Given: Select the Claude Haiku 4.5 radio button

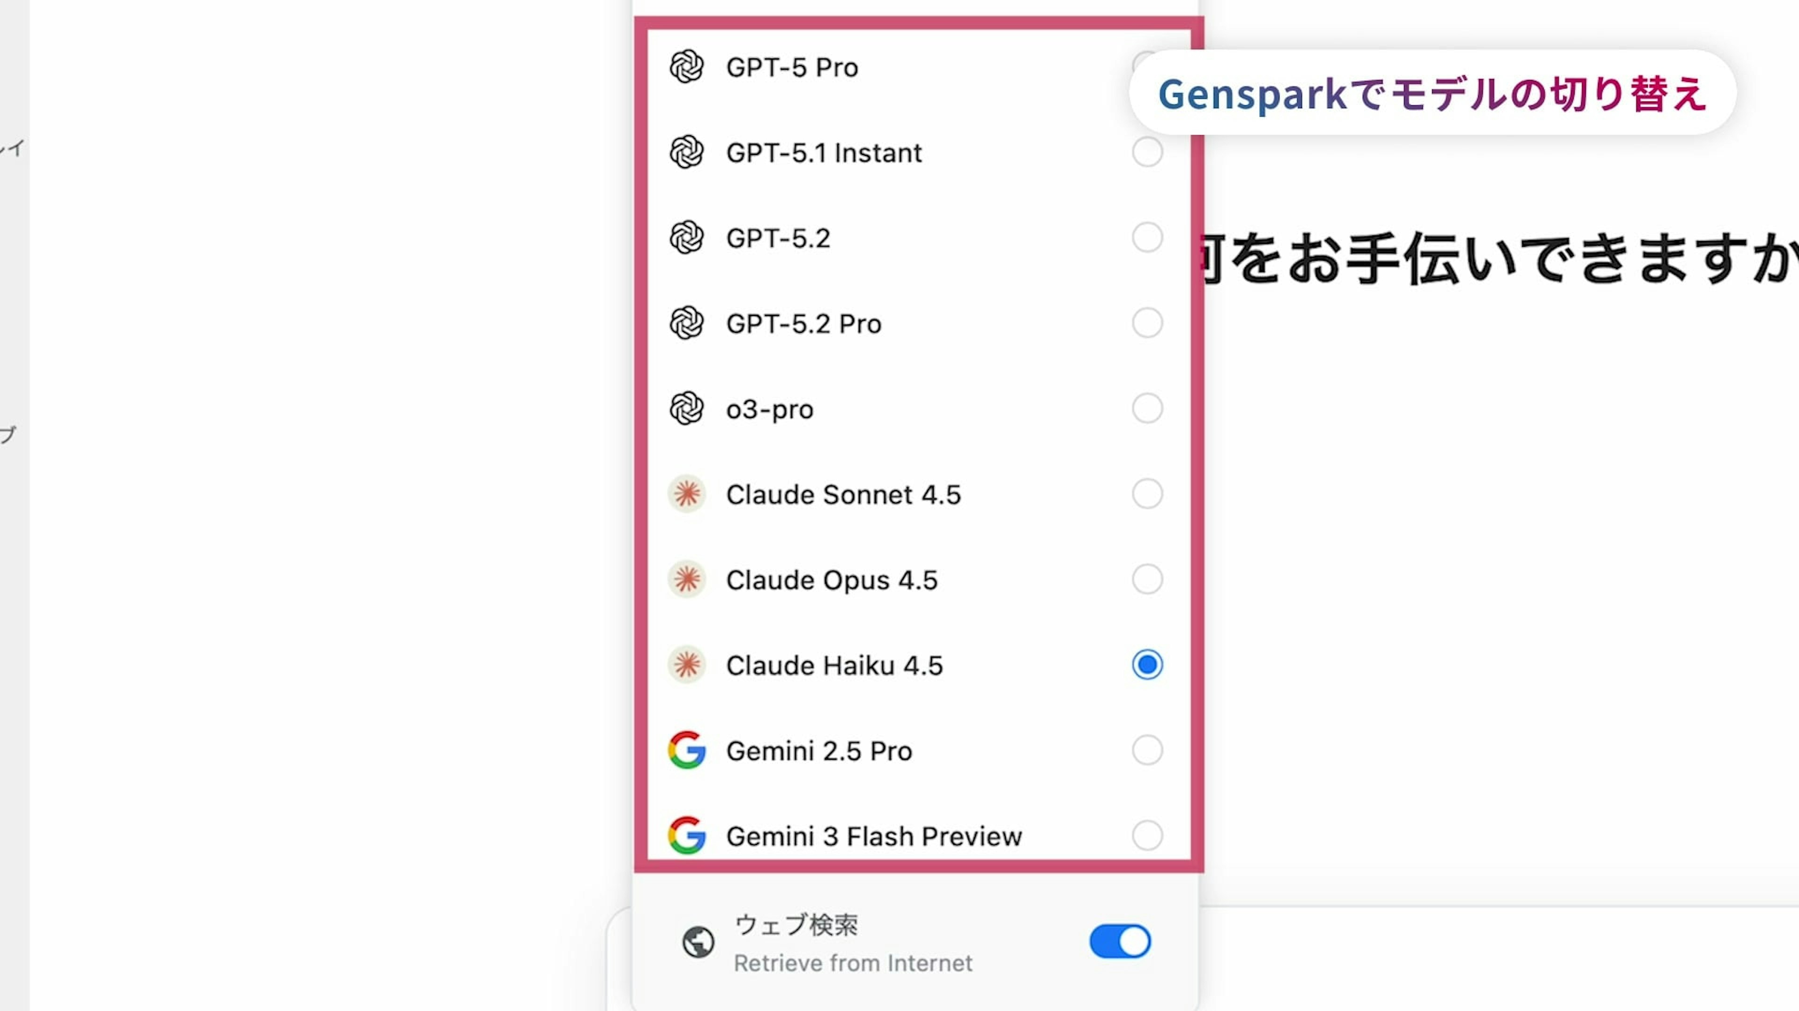Looking at the screenshot, I should (x=1147, y=664).
